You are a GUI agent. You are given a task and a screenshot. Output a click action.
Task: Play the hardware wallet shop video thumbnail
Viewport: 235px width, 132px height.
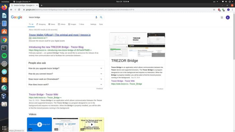[x=66, y=124]
